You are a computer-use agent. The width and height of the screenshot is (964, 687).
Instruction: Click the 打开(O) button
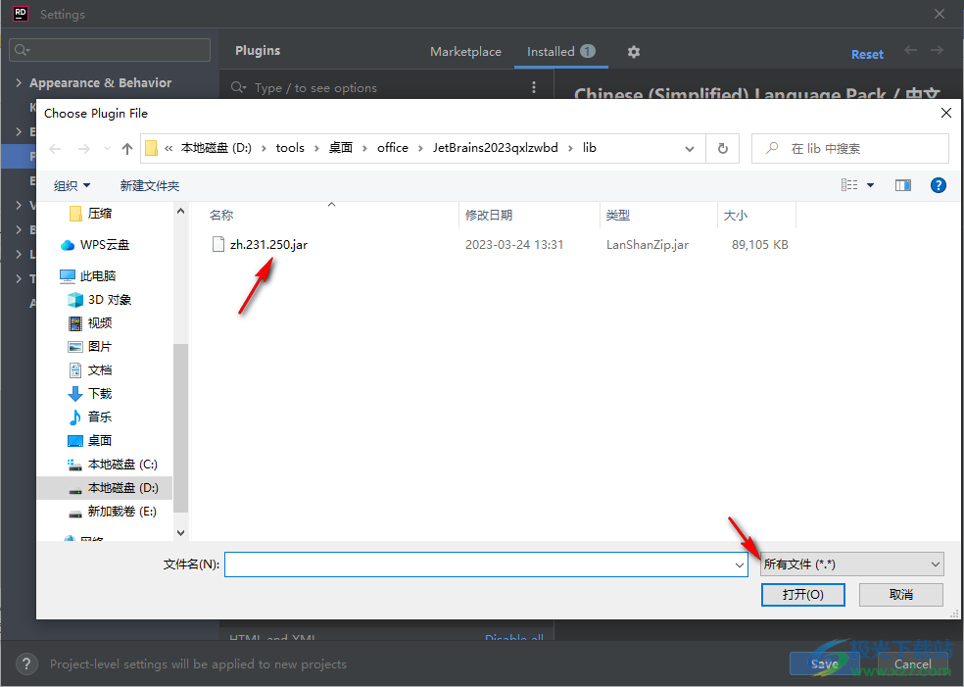pos(802,595)
